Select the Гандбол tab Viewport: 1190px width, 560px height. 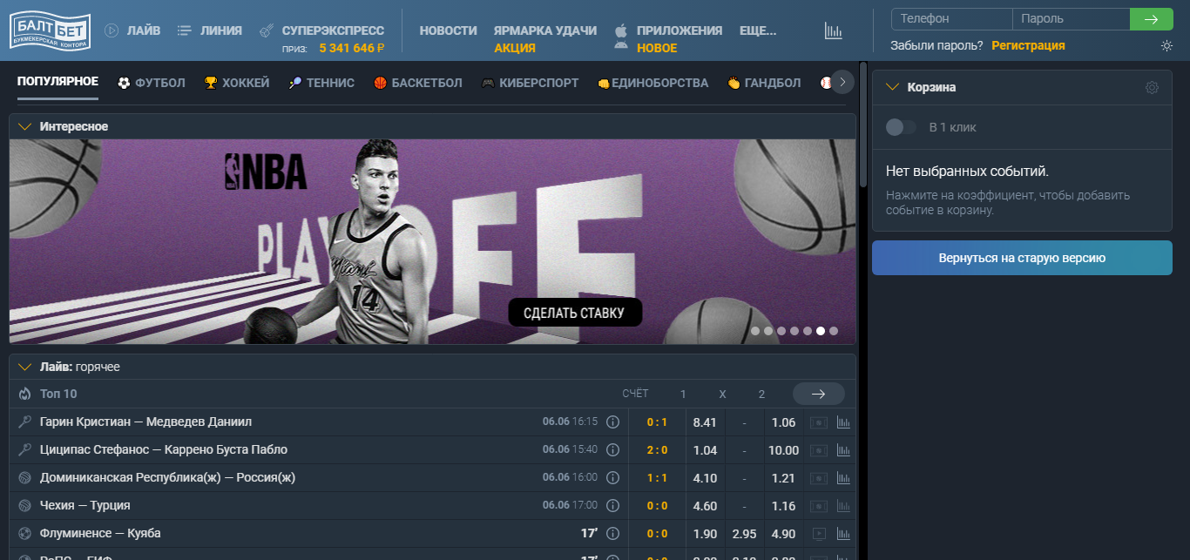pyautogui.click(x=764, y=83)
